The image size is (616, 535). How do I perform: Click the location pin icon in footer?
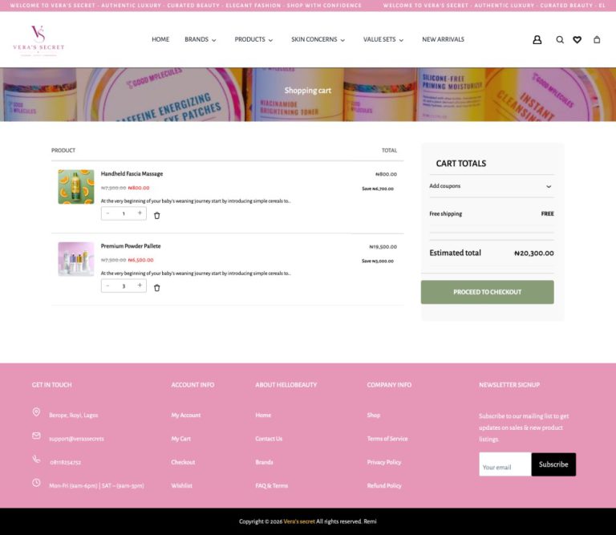coord(36,411)
